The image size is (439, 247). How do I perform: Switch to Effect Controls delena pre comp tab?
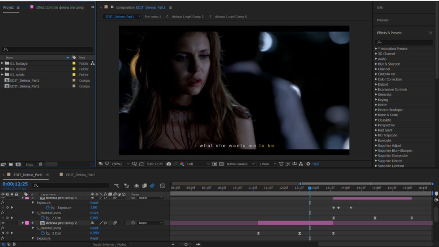tap(60, 7)
